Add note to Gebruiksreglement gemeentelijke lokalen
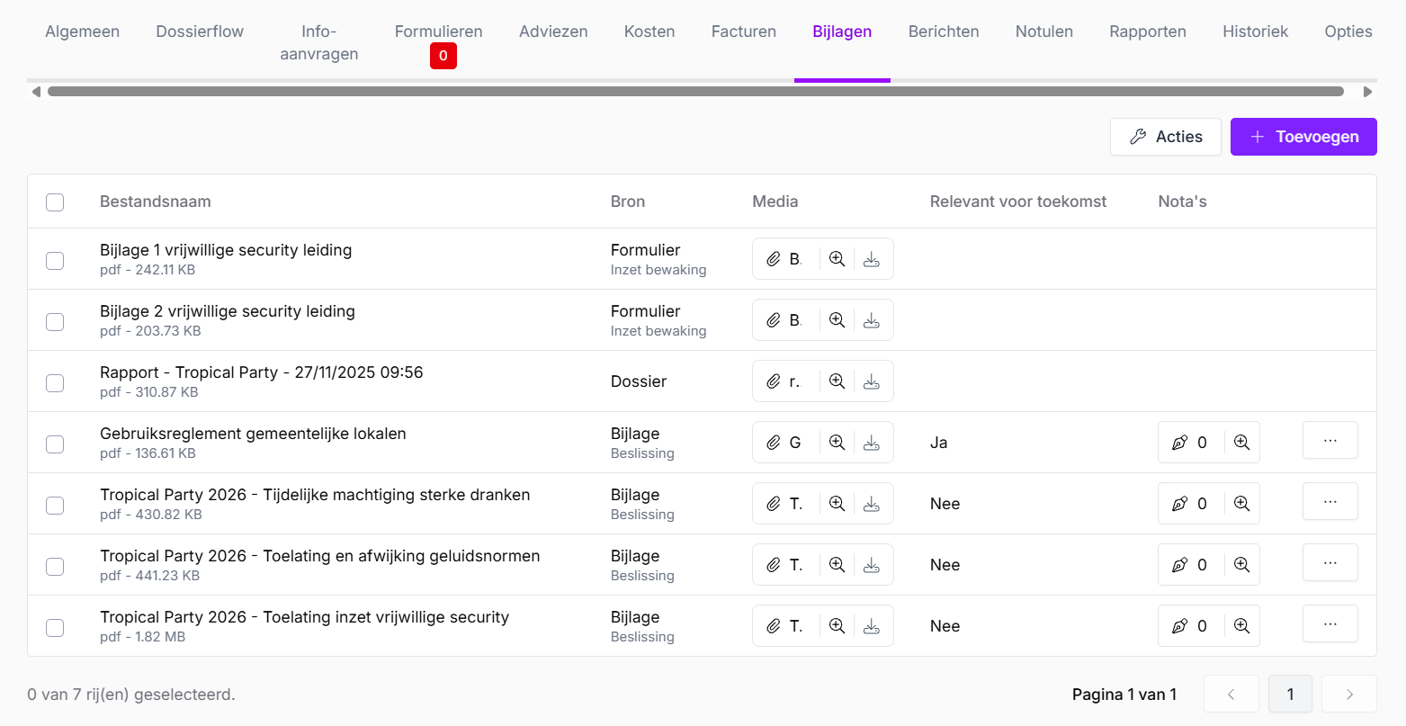Viewport: 1406px width, 726px height. click(1190, 443)
